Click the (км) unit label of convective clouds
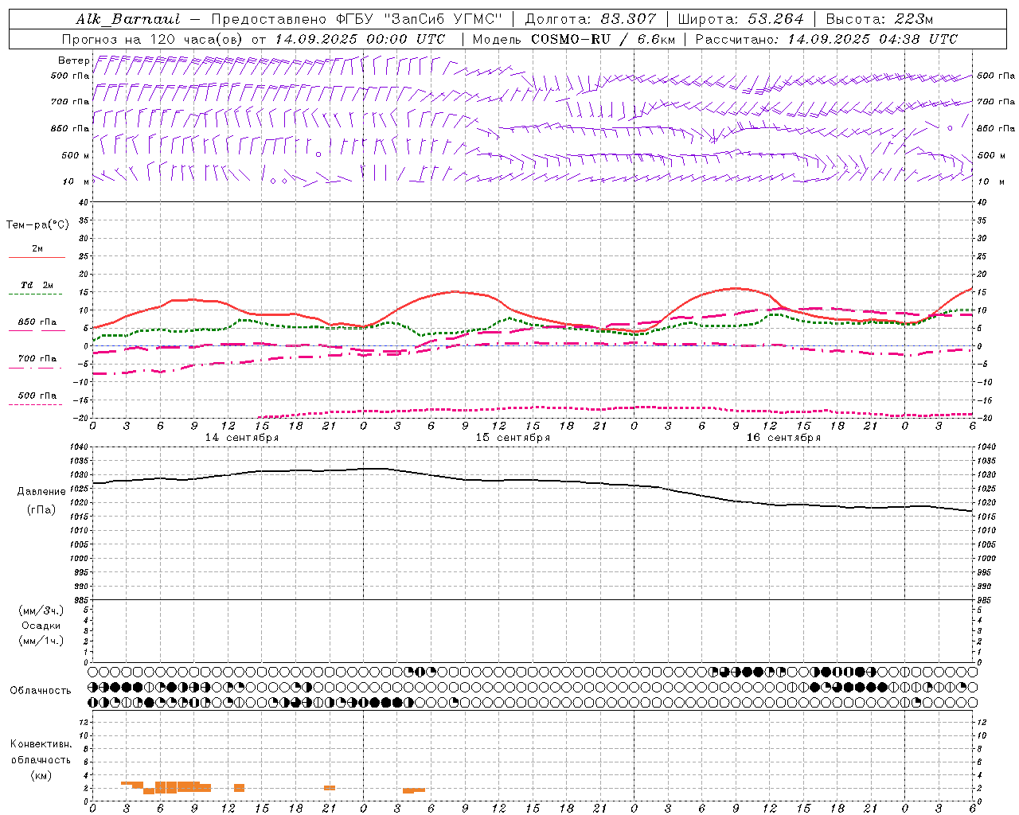1019x815 pixels. click(41, 775)
